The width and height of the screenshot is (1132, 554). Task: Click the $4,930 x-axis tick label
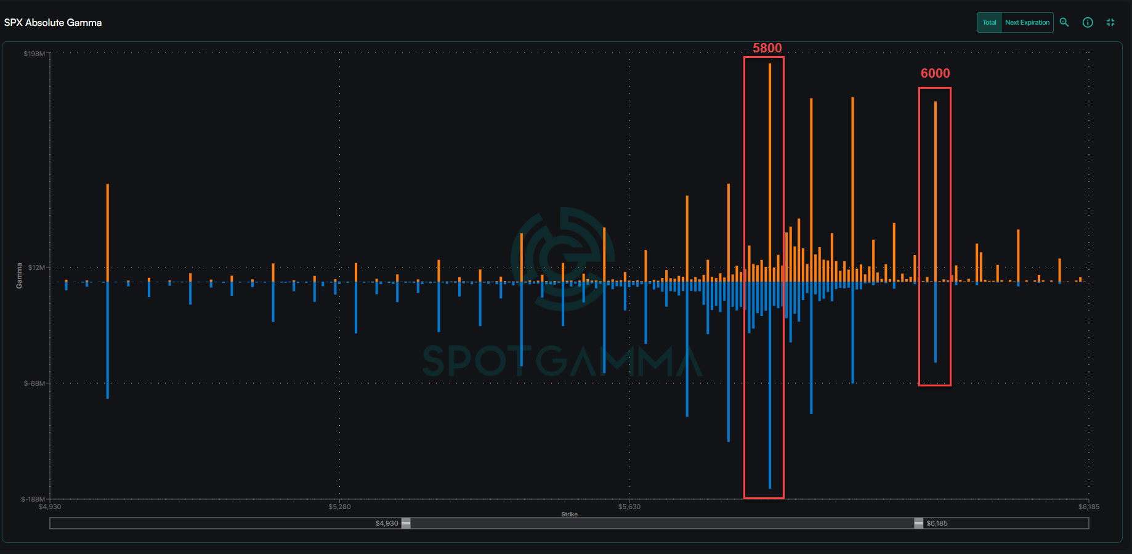pyautogui.click(x=50, y=507)
